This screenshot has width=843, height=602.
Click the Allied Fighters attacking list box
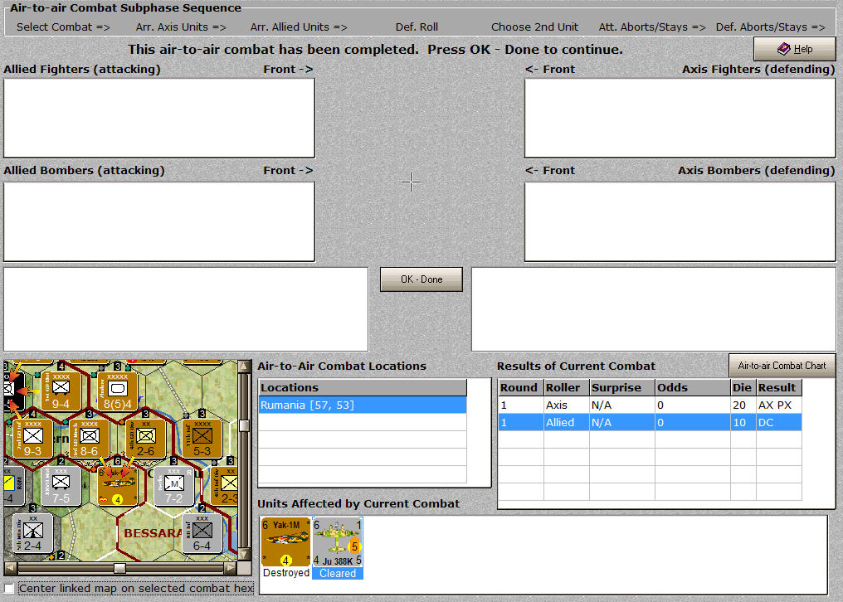pyautogui.click(x=159, y=119)
